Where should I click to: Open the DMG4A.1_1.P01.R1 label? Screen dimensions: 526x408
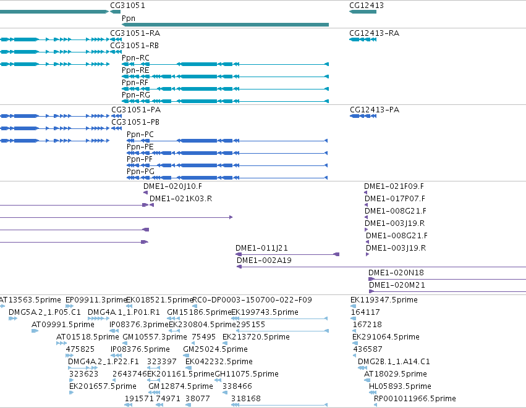point(124,312)
